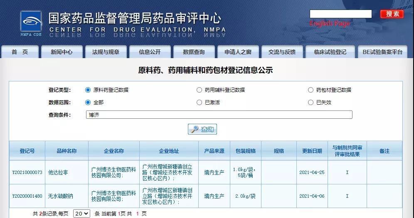The width and height of the screenshot is (414, 218).
Task: Click the 查询 magnifier search button
Action: 202,129
